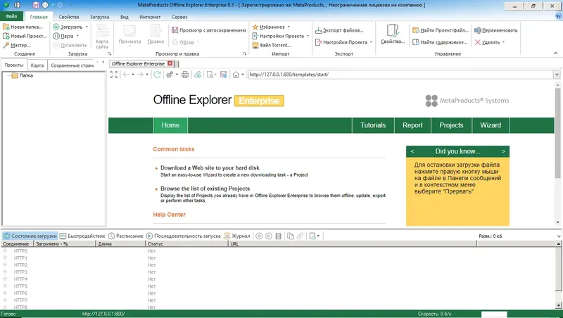Create a project with Новый Проект

pyautogui.click(x=25, y=36)
